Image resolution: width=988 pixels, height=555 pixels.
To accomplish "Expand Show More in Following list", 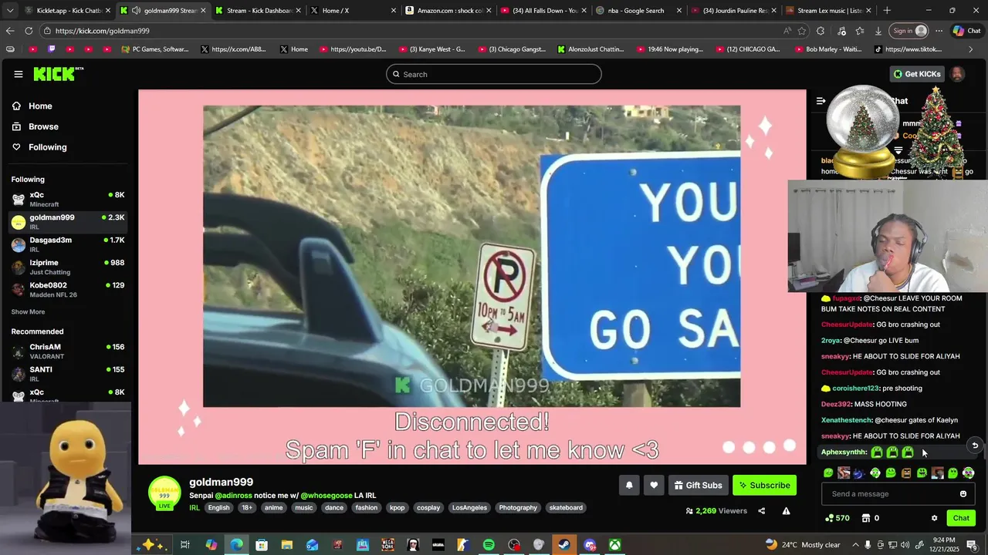I will point(28,312).
